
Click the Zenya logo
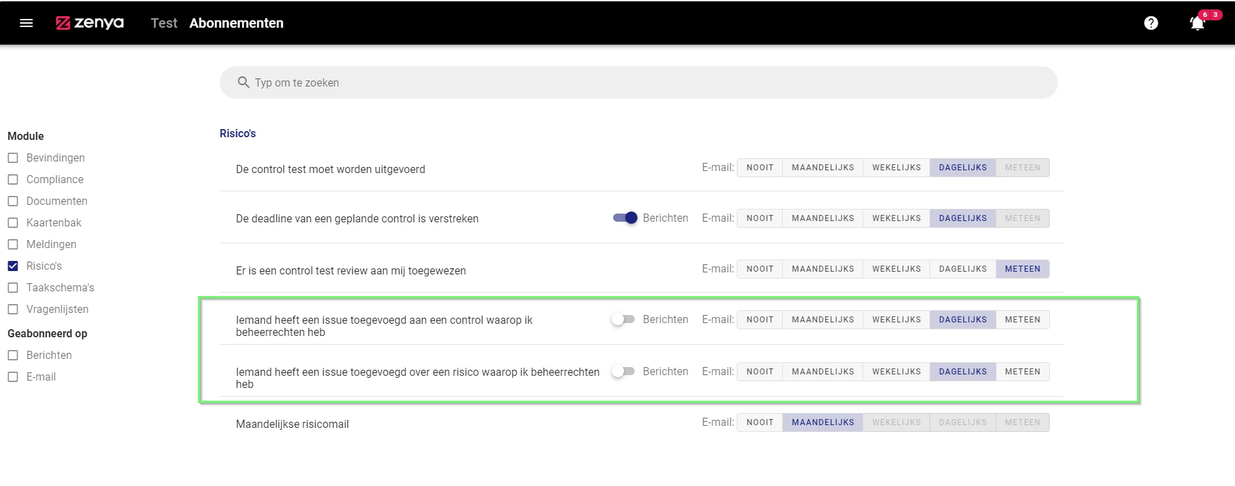tap(90, 23)
